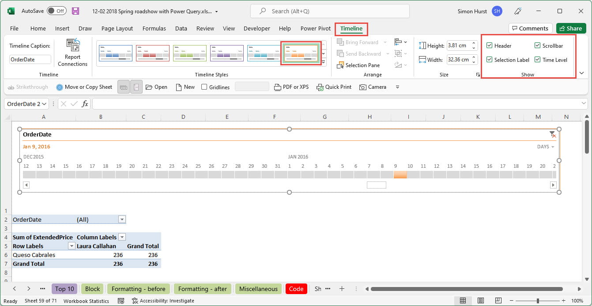
Task: Click inside the Timeline Caption field
Action: (30, 60)
